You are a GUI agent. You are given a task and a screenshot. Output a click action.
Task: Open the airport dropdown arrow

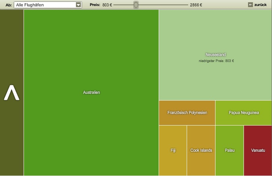coord(78,5)
